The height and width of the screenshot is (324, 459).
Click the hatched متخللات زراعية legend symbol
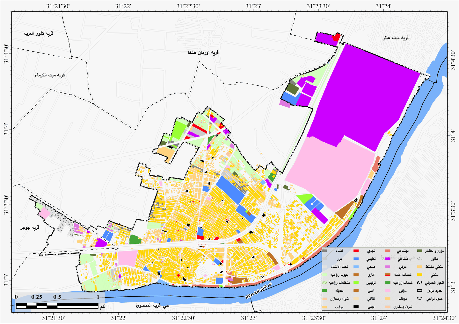coord(325,283)
